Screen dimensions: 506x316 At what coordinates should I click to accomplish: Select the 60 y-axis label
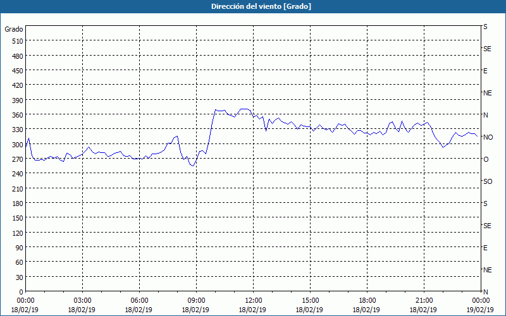(x=20, y=262)
